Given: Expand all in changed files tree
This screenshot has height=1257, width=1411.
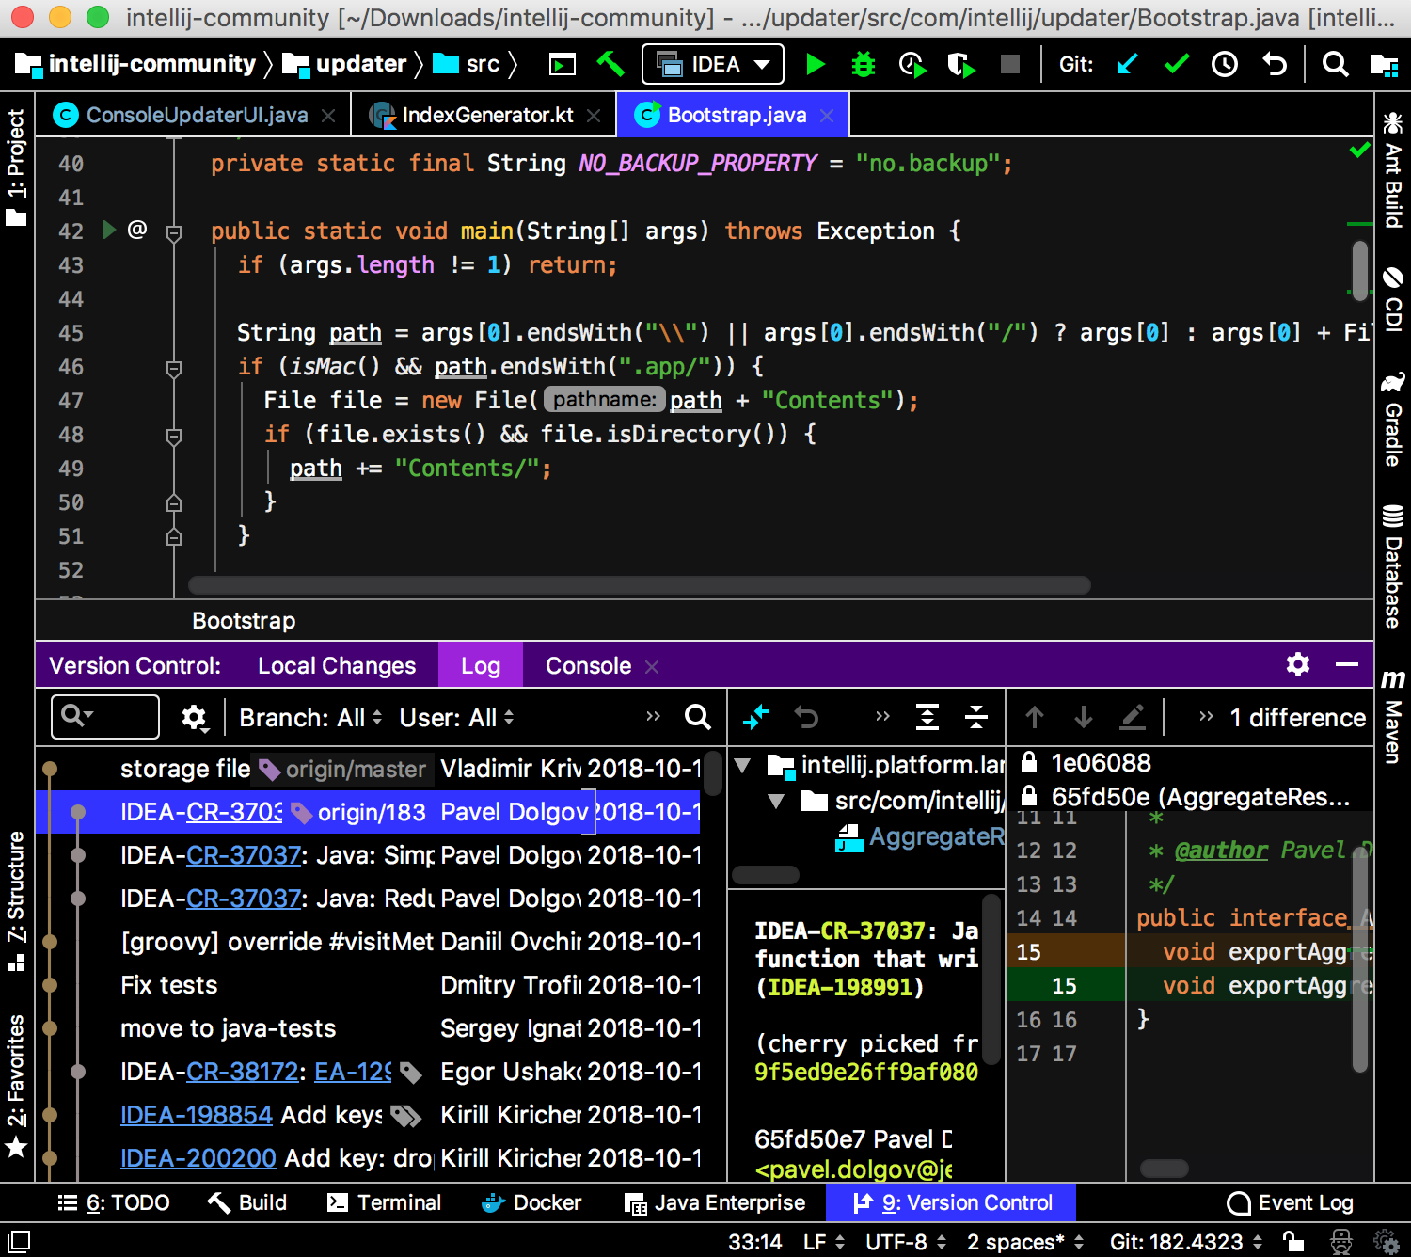Looking at the screenshot, I should coord(927,717).
